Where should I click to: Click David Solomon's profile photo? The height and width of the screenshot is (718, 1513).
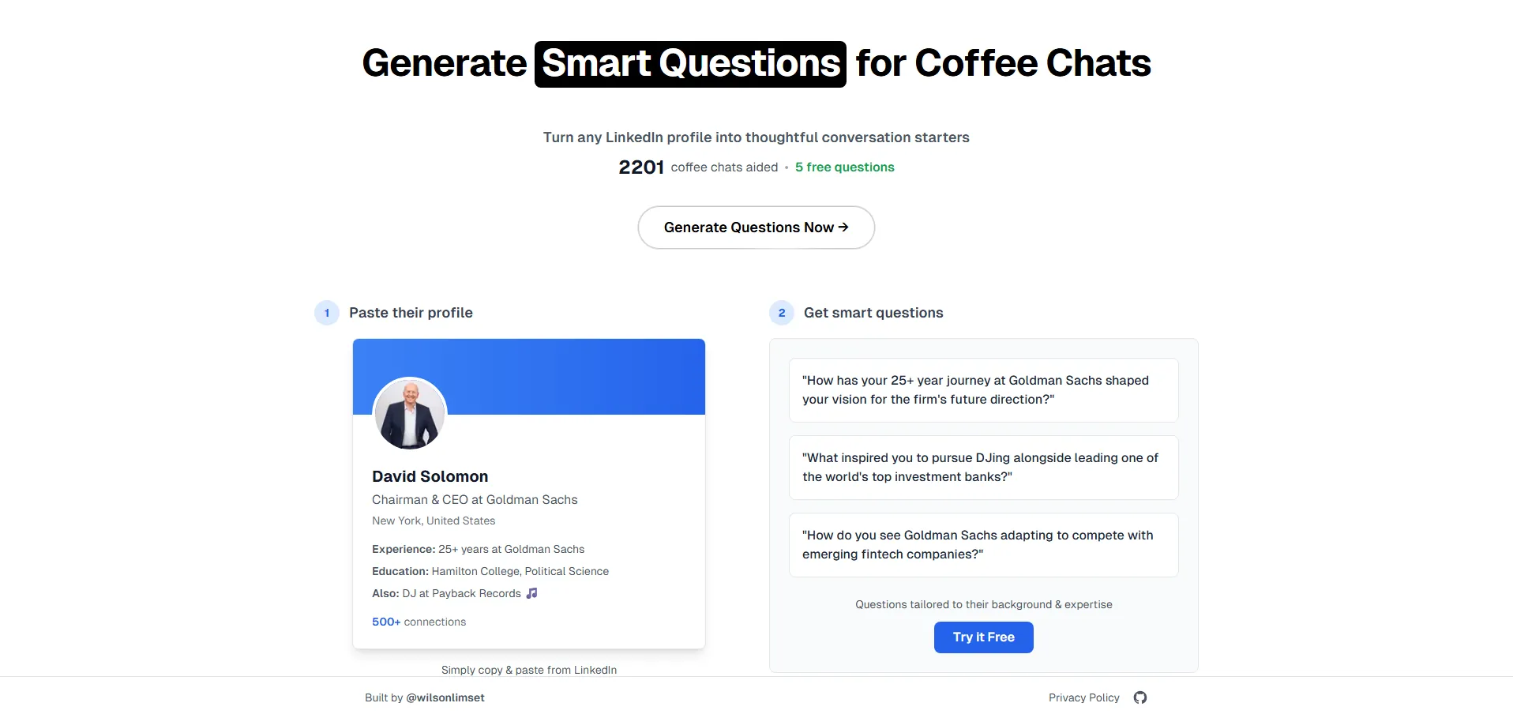coord(410,414)
